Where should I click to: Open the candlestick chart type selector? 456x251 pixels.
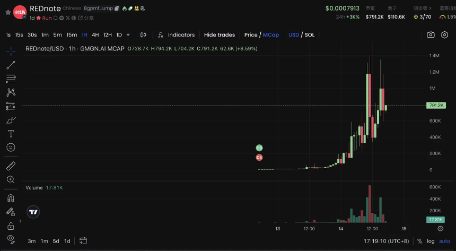(x=143, y=34)
